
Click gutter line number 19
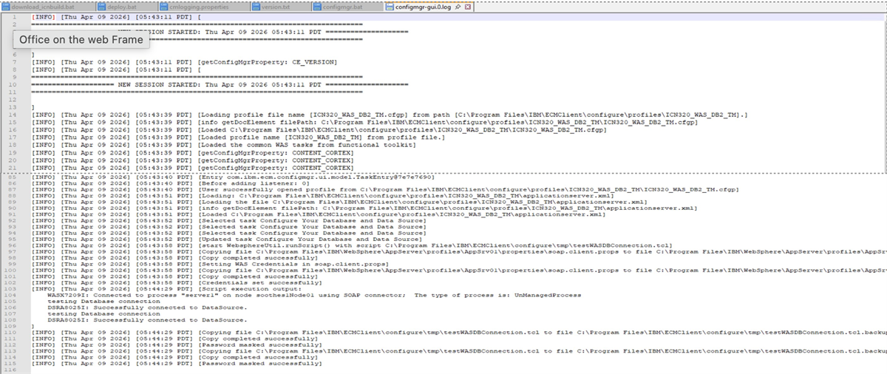[13, 153]
